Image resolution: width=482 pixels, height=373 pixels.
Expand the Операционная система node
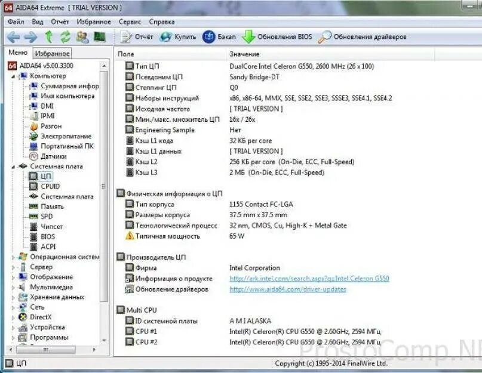pos(13,257)
